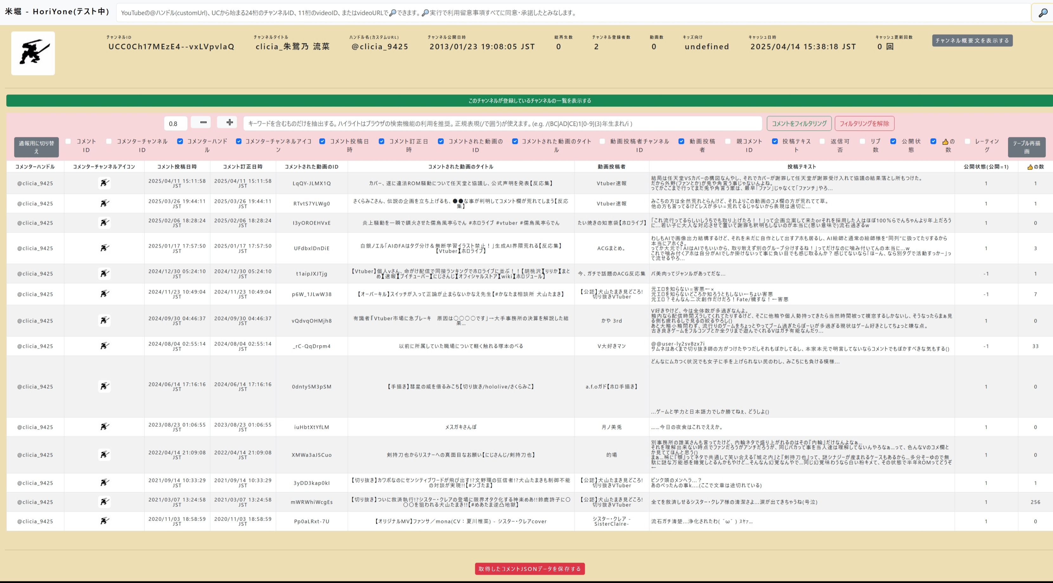Click コメント投稿日時 column header
1053x583 pixels.
click(x=177, y=167)
